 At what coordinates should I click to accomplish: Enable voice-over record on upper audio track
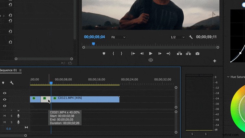pos(18,116)
